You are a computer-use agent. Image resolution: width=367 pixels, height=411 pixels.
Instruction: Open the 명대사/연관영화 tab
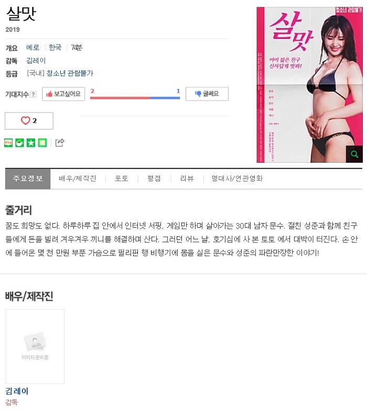[x=237, y=179]
